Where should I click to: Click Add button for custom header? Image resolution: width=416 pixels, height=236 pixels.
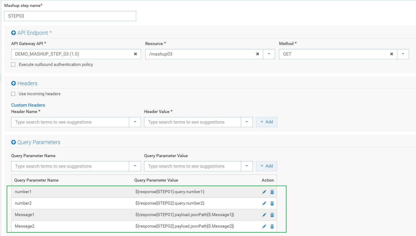click(x=267, y=122)
